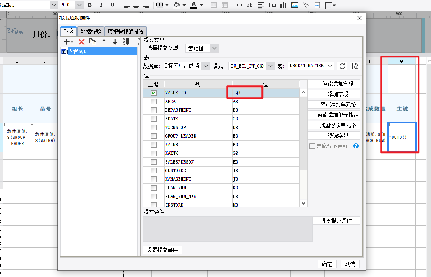
Task: Click the 设置提交事件 button
Action: pos(163,250)
